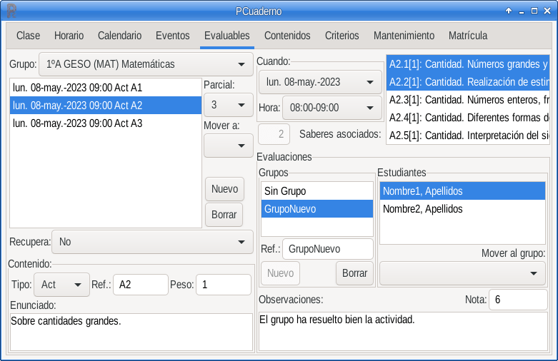Open the Horario tab
Screen dimensions: 558x361
[x=69, y=36]
